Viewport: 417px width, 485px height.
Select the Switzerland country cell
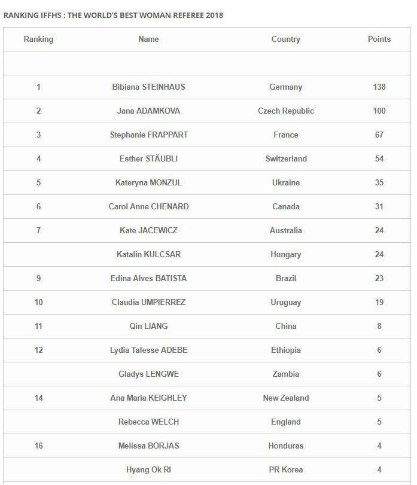[285, 159]
